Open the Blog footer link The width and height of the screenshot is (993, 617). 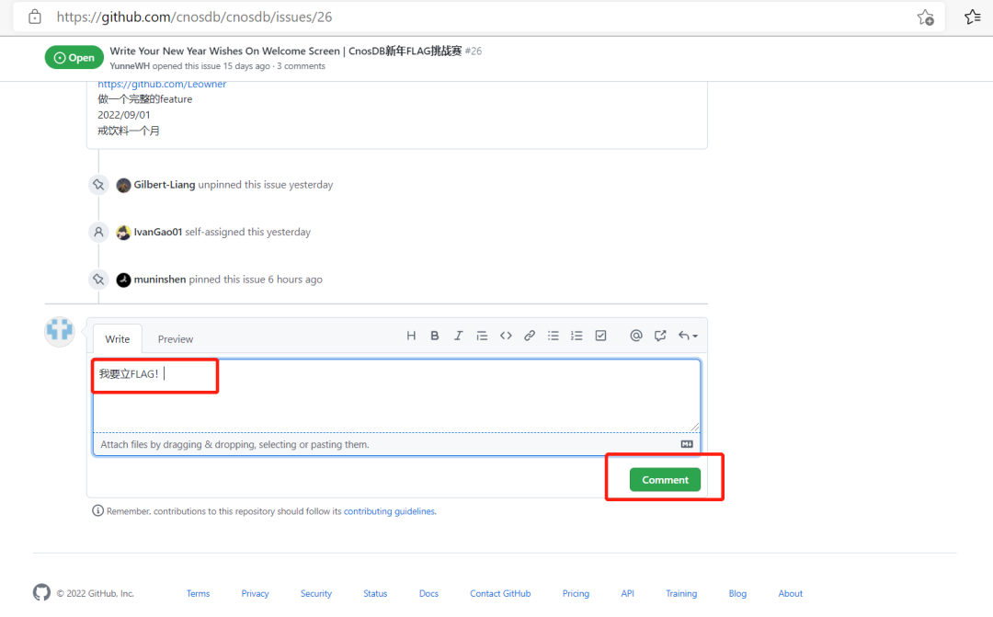(737, 594)
